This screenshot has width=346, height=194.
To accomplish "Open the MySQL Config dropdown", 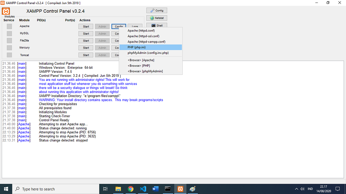I will coord(115,34).
